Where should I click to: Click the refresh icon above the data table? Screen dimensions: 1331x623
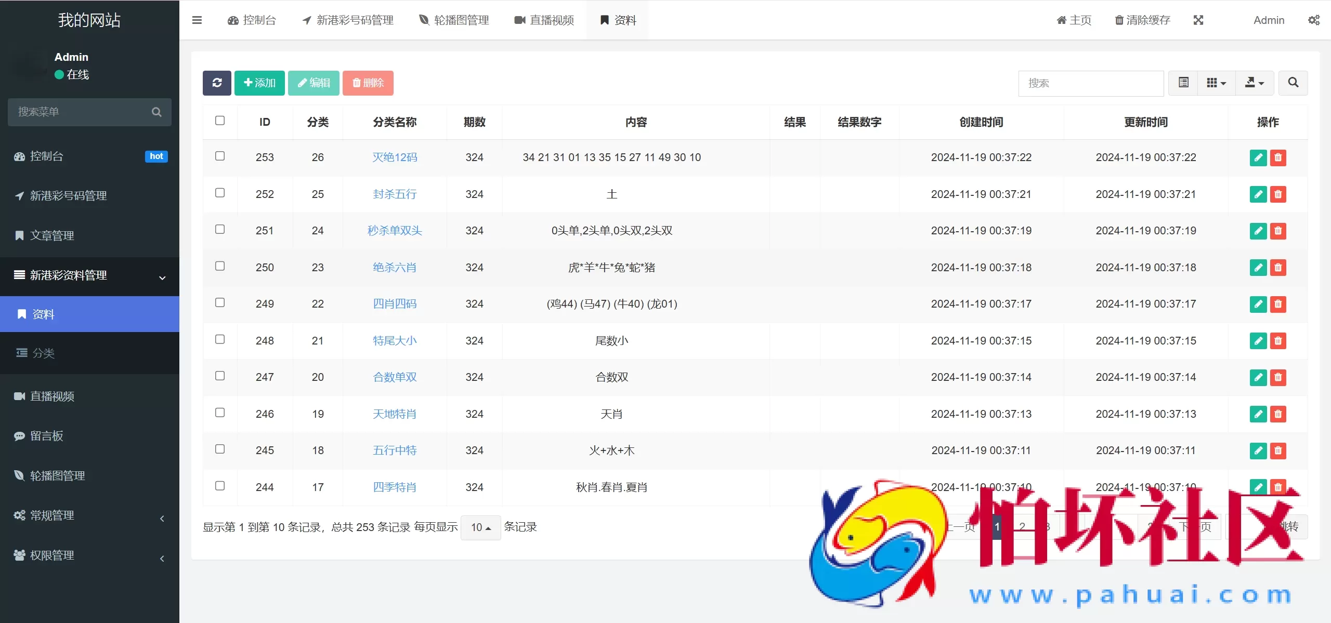coord(217,83)
